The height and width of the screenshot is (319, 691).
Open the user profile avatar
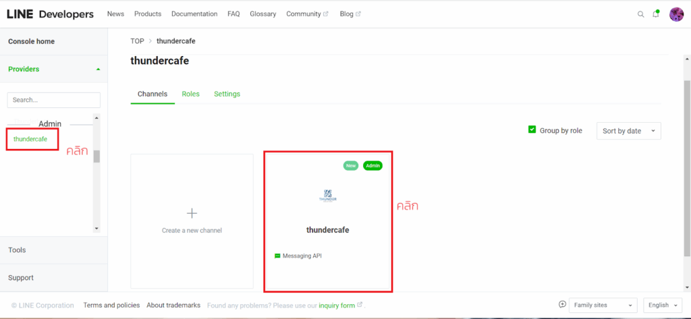pos(676,14)
